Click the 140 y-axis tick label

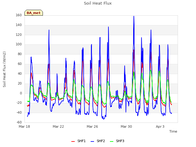[x=19, y=25]
